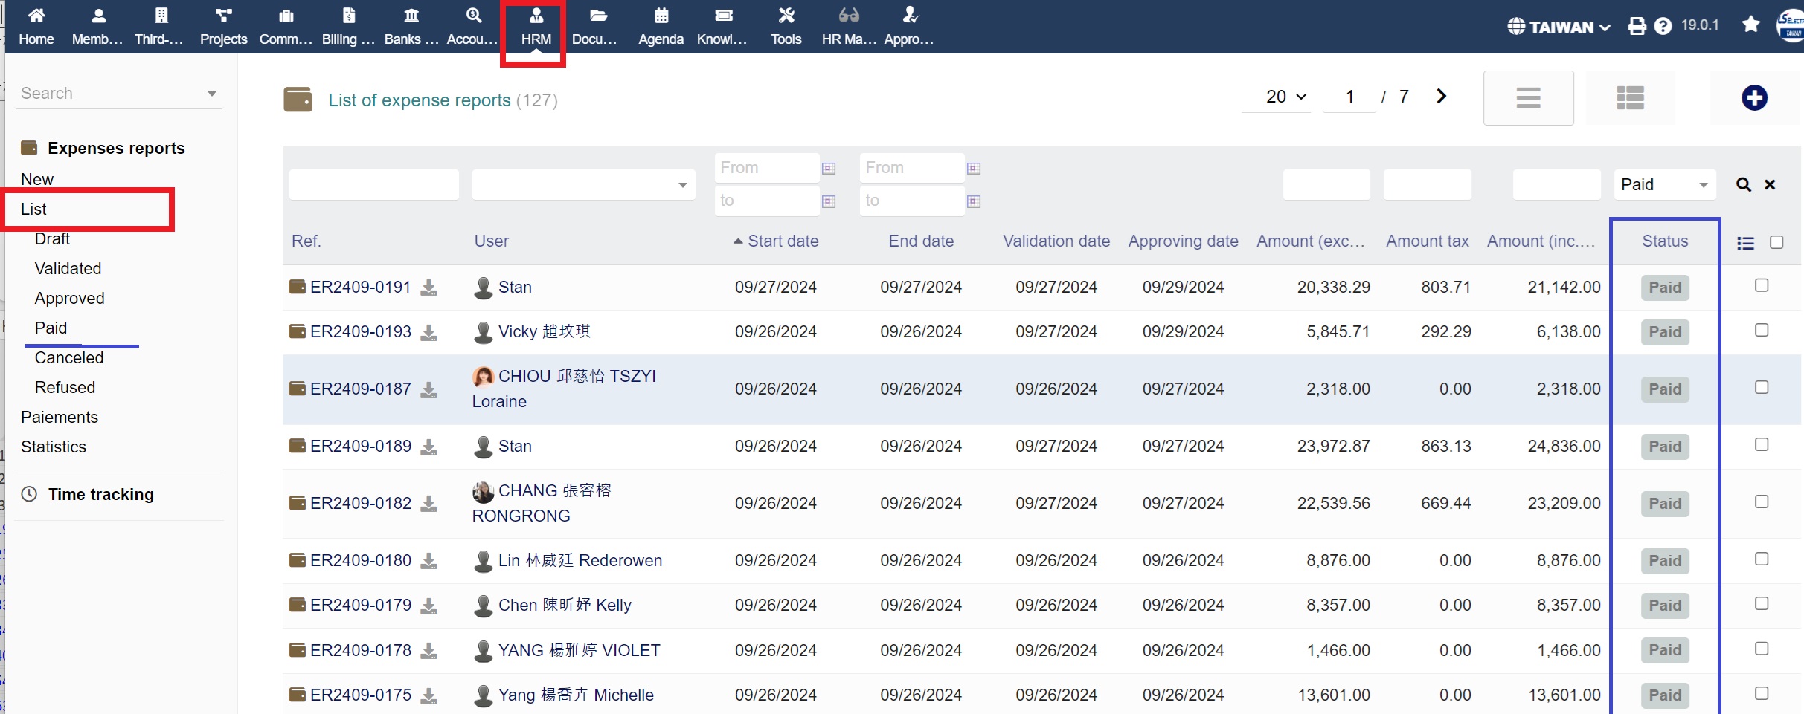1804x714 pixels.
Task: Download PDF of expense report ER2409-0191
Action: click(428, 288)
